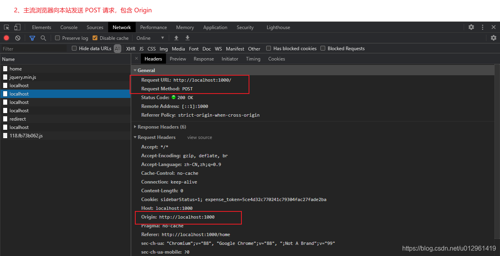Viewport: 500px width, 256px height.
Task: Click the file icon beside redirect request
Action: 5,119
